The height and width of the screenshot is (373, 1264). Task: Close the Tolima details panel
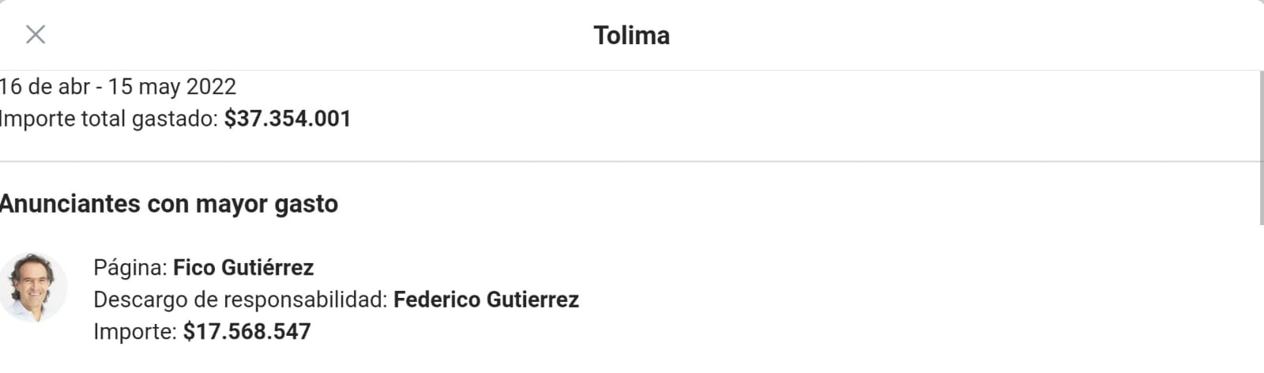36,34
